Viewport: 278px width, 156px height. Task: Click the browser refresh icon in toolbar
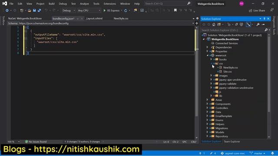pyautogui.click(x=126, y=10)
